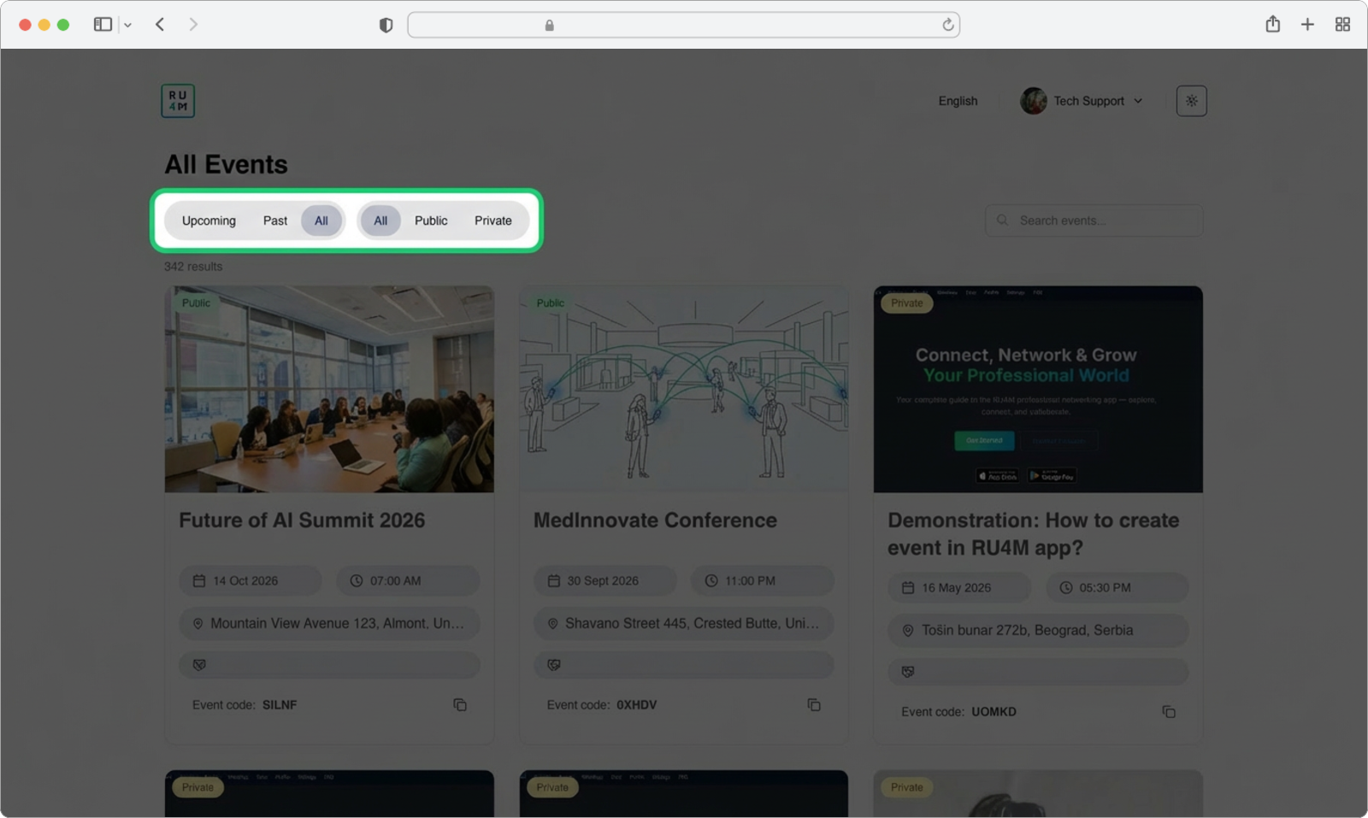The height and width of the screenshot is (818, 1368).
Task: Open the English language selector
Action: click(958, 101)
